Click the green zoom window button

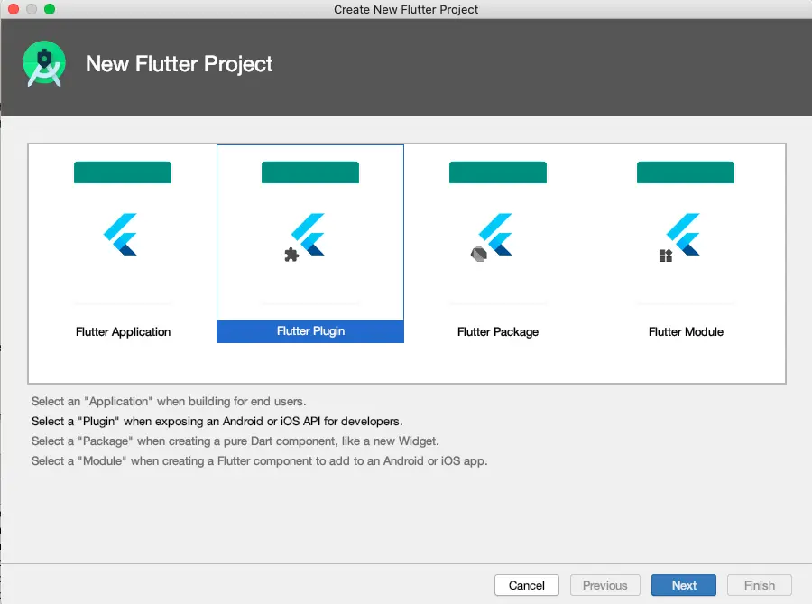click(x=50, y=9)
